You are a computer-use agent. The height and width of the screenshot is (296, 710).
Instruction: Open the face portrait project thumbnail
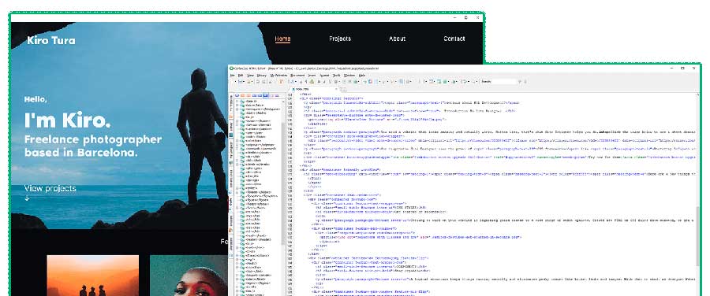coord(189,276)
